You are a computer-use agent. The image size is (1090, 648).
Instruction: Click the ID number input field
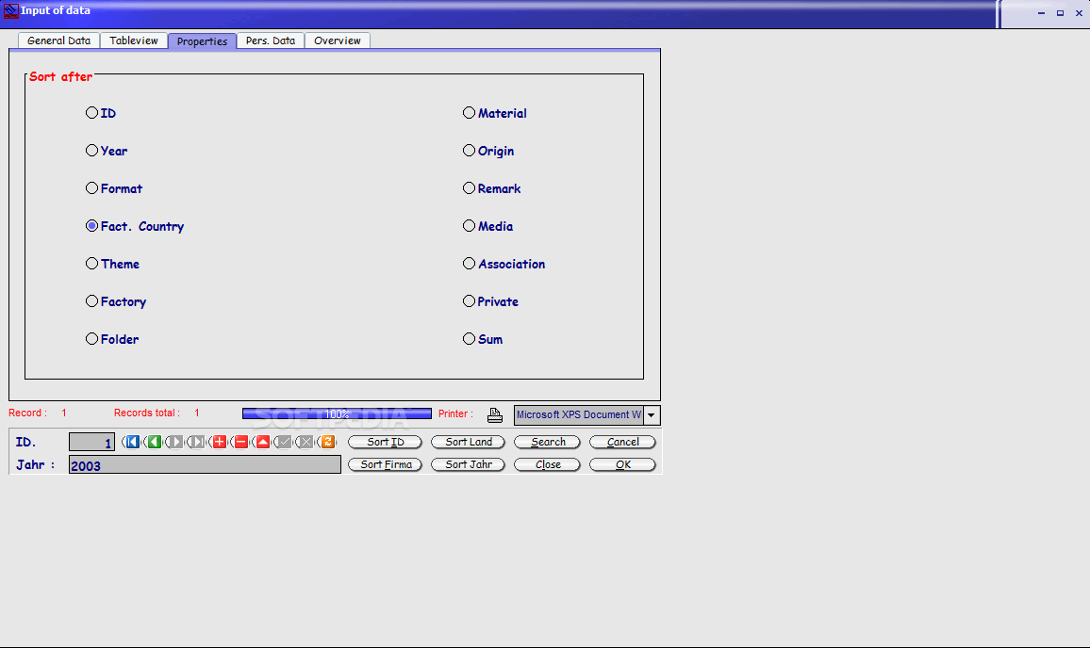(x=91, y=442)
